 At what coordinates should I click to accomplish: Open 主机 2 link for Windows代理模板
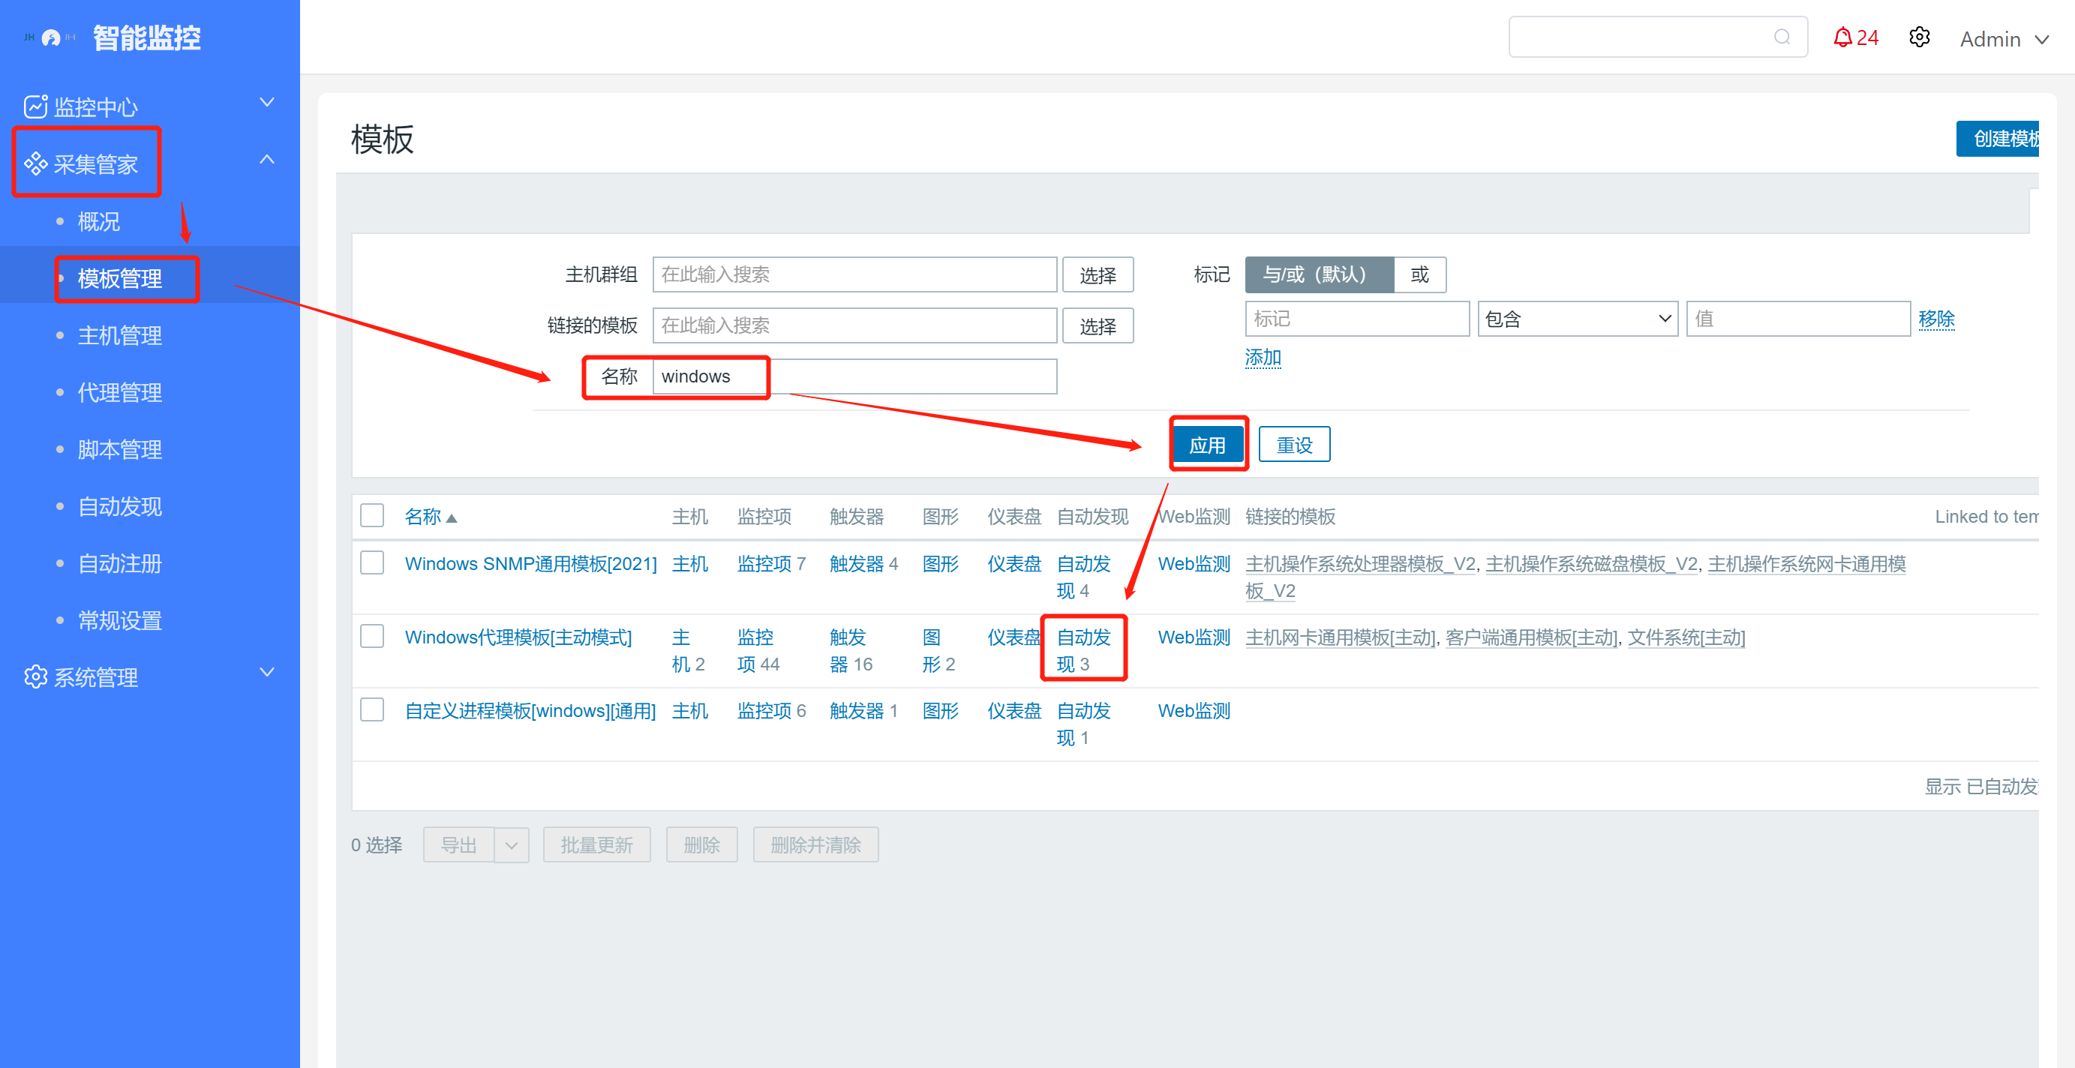687,651
